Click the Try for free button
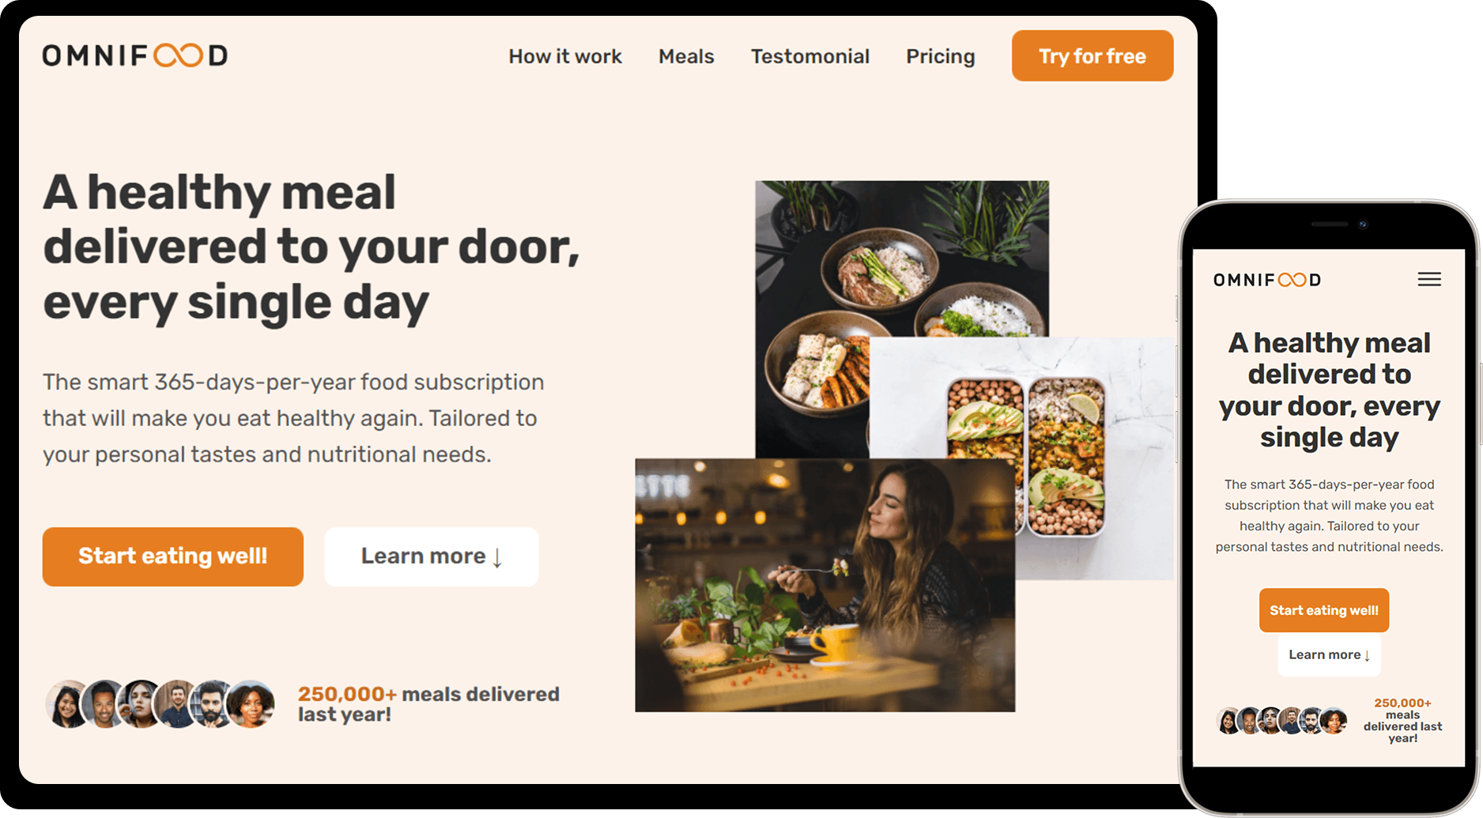Screen dimensions: 1483x818 click(x=1092, y=55)
